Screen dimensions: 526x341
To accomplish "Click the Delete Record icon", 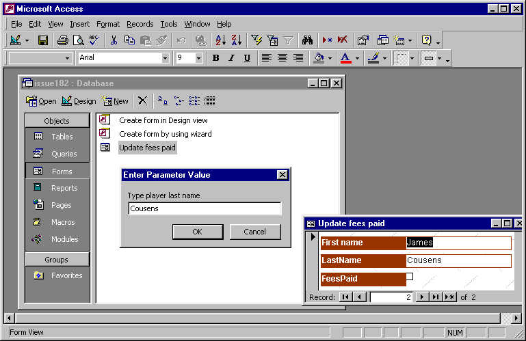I will click(343, 40).
